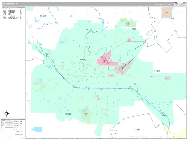Click the compass rose icon
188x141 pixels.
click(x=6, y=113)
